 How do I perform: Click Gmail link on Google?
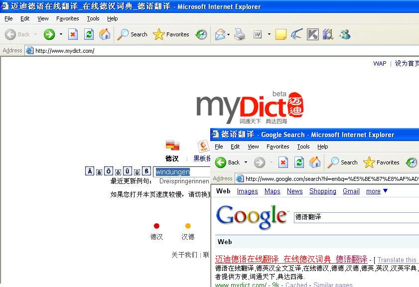(351, 191)
